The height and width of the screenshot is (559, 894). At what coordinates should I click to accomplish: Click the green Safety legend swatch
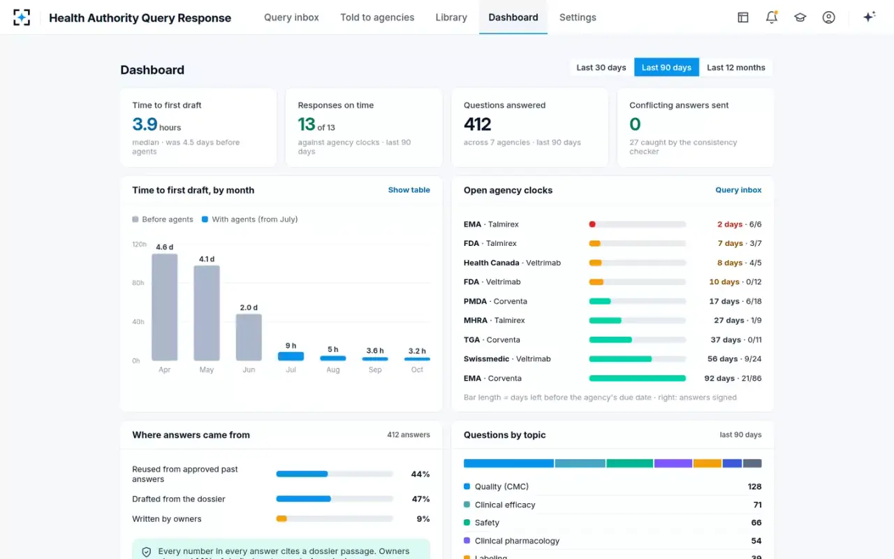(x=467, y=523)
